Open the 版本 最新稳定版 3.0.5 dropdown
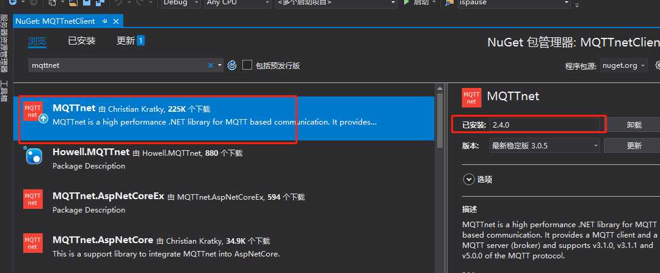This screenshot has height=273, width=660. click(545, 146)
